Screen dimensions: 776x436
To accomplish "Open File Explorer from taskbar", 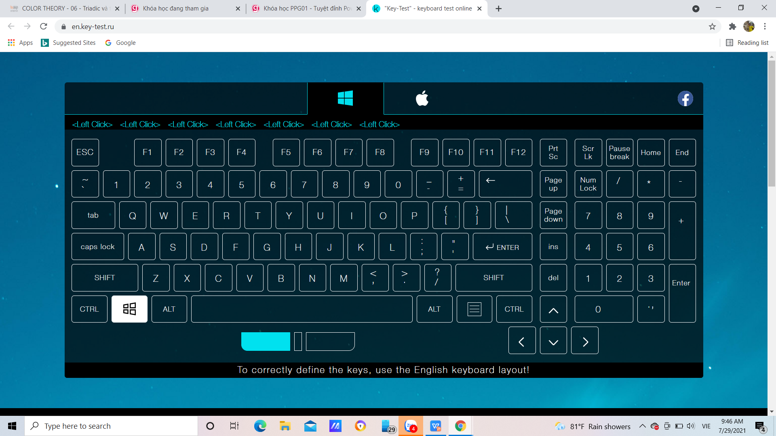I will pyautogui.click(x=285, y=426).
